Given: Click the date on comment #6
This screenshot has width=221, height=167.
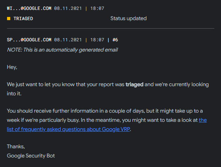Looking at the screenshot, I should click(68, 40).
